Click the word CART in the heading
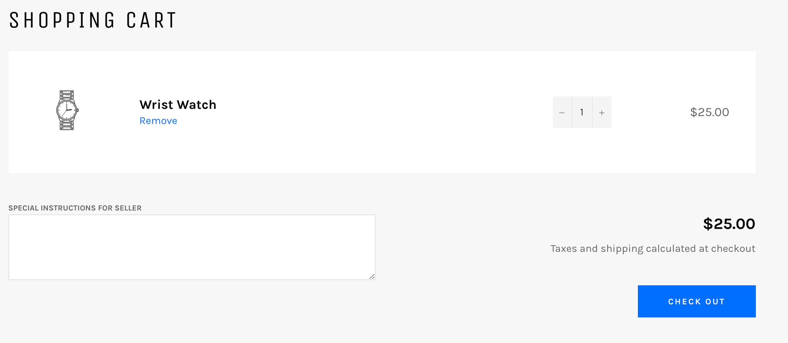Viewport: 788px width, 343px height. coord(151,20)
